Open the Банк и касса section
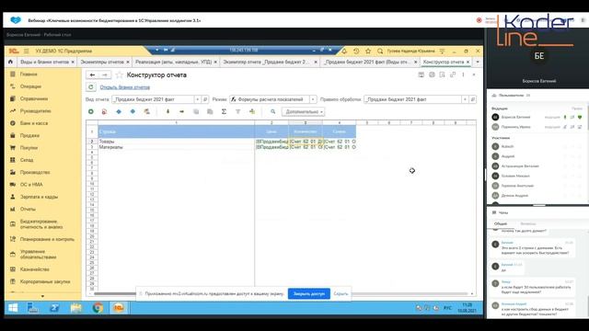The width and height of the screenshot is (589, 331). pyautogui.click(x=33, y=123)
